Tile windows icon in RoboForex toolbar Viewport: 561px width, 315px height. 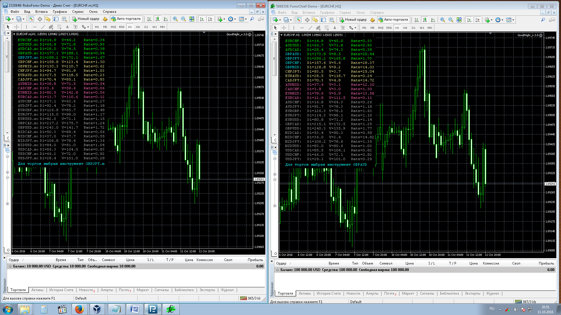click(x=192, y=19)
